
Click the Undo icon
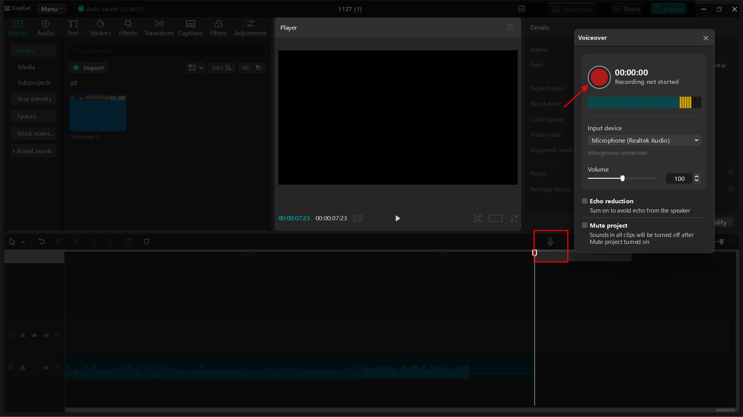click(41, 242)
